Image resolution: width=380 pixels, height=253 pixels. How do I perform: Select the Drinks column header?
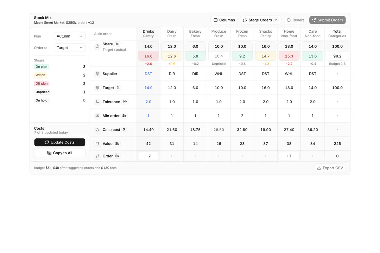click(148, 34)
